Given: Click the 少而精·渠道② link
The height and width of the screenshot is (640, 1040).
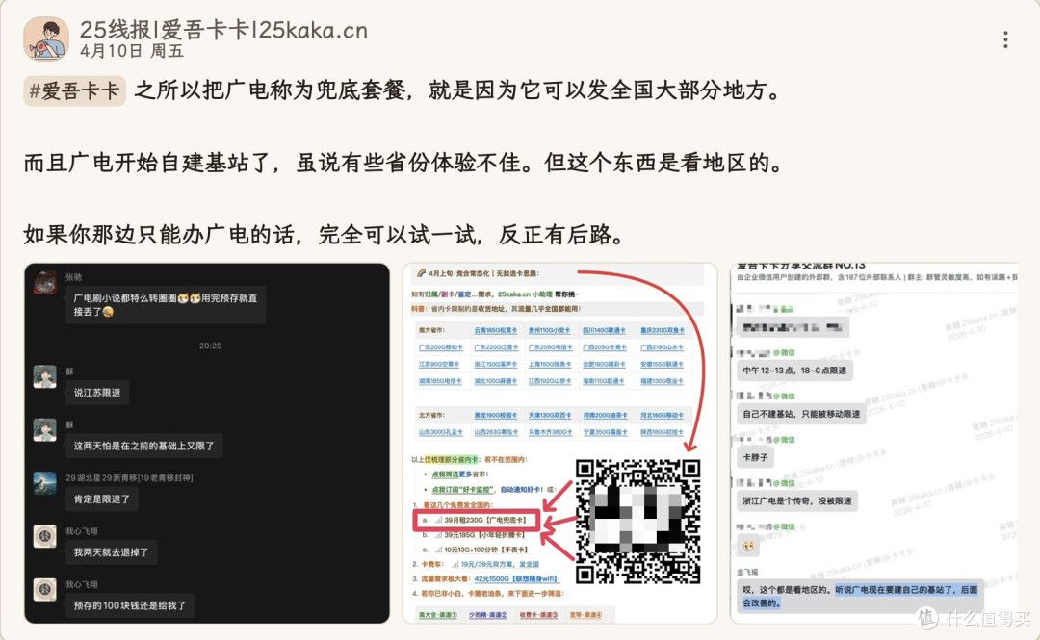Looking at the screenshot, I should pos(487,615).
